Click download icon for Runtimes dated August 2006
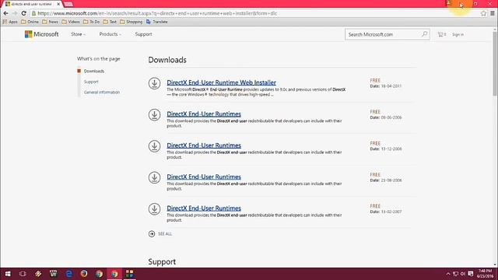Screen dimensions: 498x280 (x=154, y=178)
